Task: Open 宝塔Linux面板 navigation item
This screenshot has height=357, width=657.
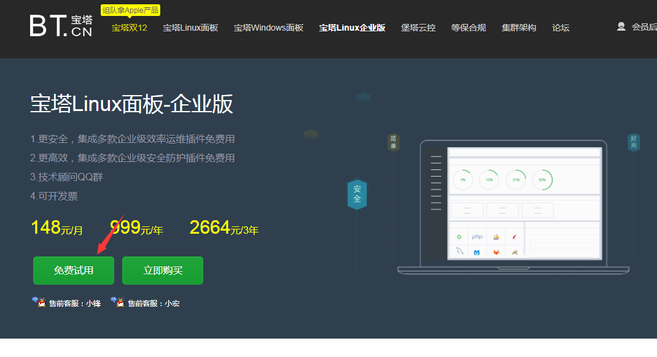Action: (190, 28)
